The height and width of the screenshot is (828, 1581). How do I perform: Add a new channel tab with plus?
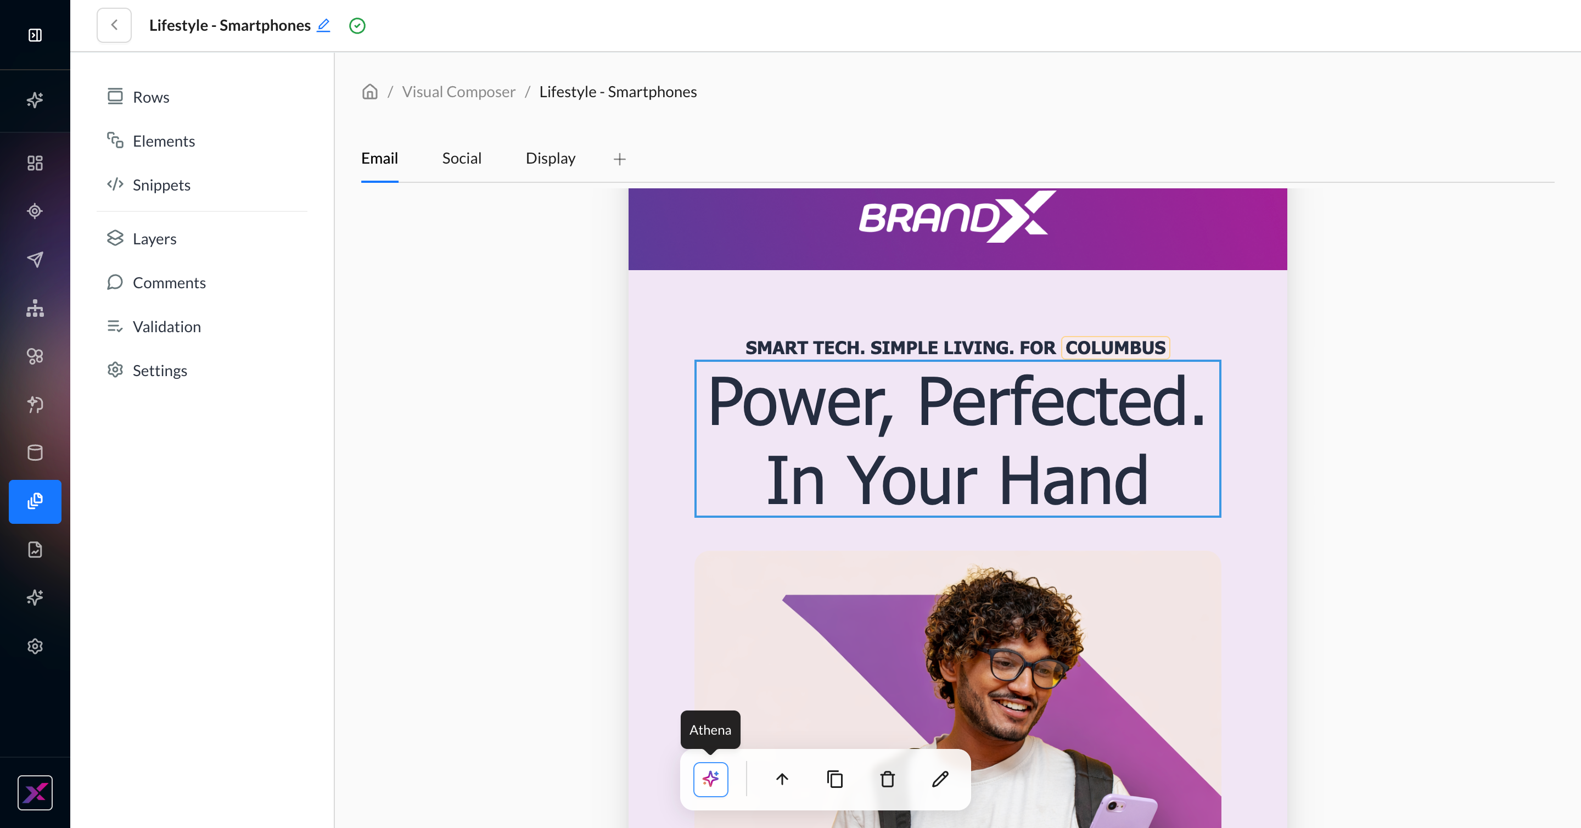tap(620, 160)
